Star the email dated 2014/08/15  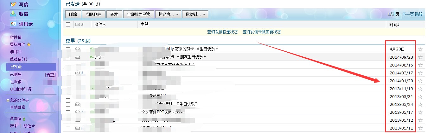coord(420,65)
